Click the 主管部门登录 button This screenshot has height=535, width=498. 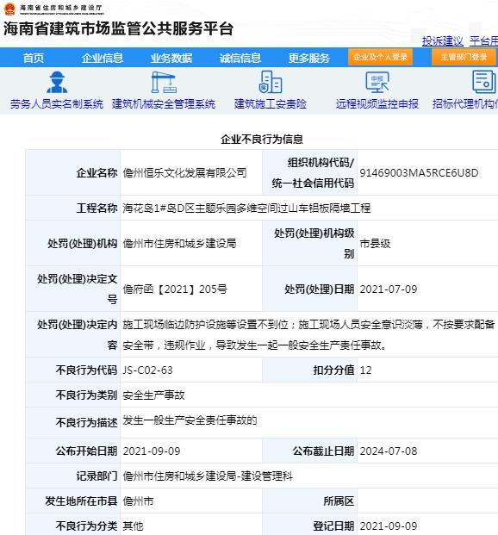pos(464,57)
